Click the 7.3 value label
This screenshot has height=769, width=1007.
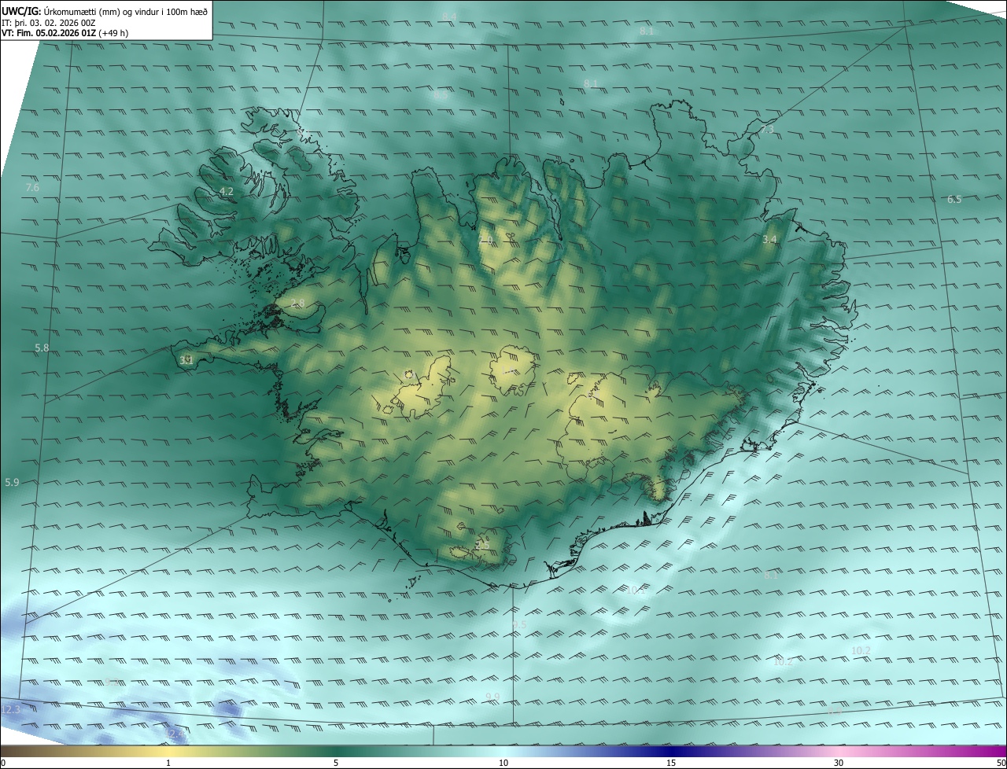[767, 129]
